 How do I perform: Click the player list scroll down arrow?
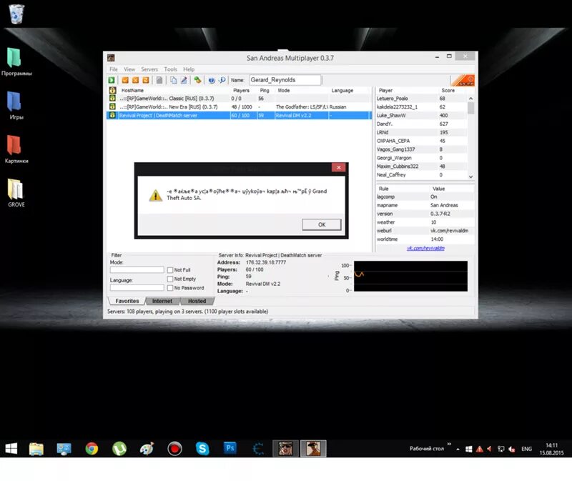(470, 177)
